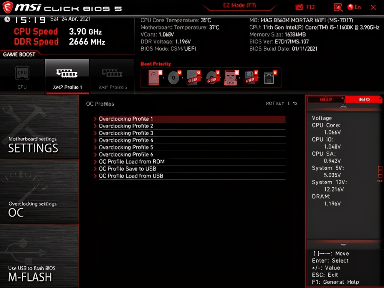This screenshot has height=288, width=384.
Task: Select the internal hard disk boot device icon
Action: 155,78
